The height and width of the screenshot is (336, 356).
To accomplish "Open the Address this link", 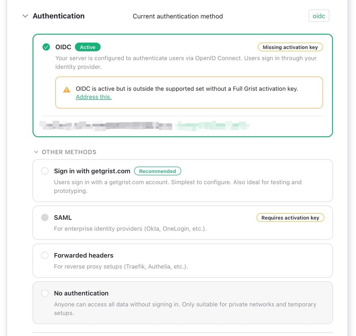I will [x=94, y=97].
